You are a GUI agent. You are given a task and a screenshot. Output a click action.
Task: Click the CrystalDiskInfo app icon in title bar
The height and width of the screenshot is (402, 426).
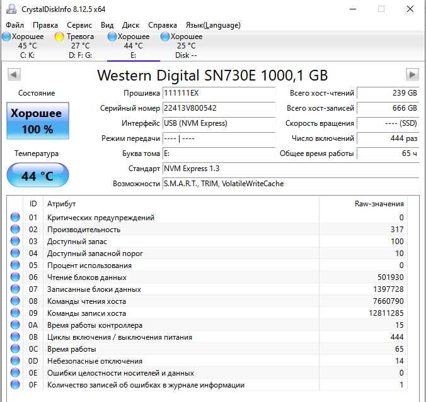tap(11, 9)
